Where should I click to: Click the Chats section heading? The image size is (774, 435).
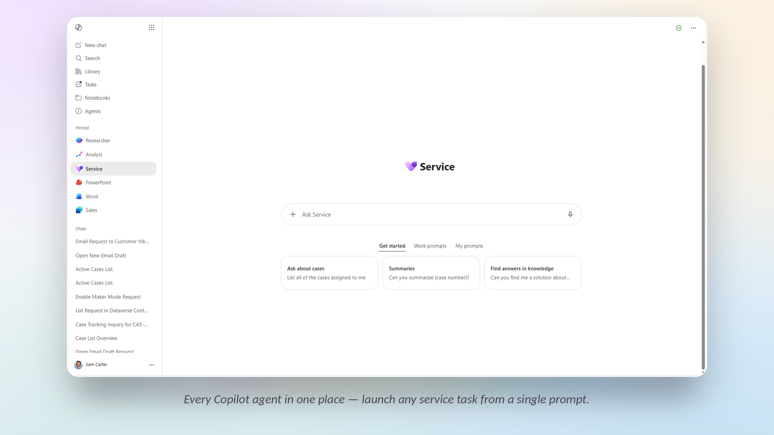(x=81, y=229)
